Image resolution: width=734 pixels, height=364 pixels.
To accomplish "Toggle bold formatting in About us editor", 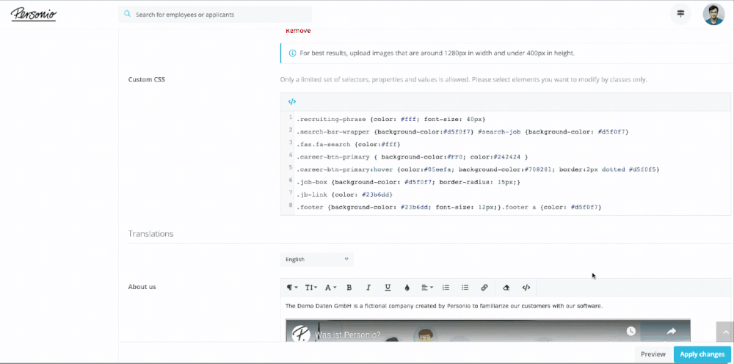I will coord(349,288).
